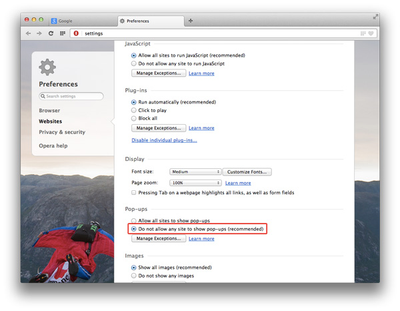Add page to Stash heart icon
The height and width of the screenshot is (311, 400).
click(371, 33)
